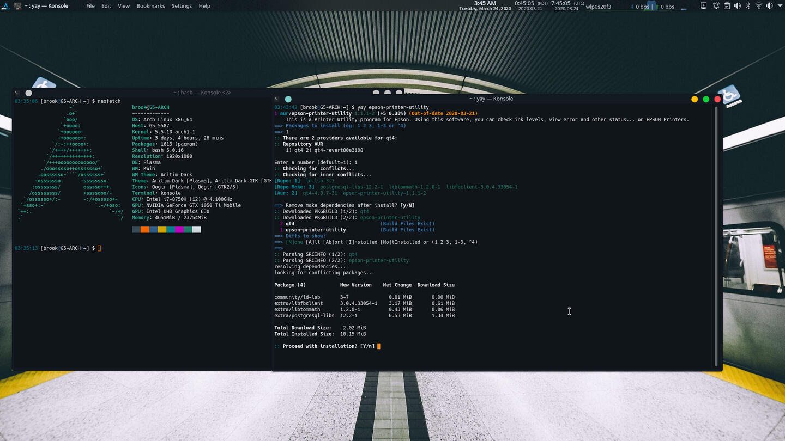Screen dimensions: 785x441
Task: Open the Bookmarks menu of Konsole
Action: pos(150,5)
